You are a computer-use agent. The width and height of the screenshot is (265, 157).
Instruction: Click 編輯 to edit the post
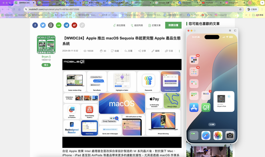(156, 51)
